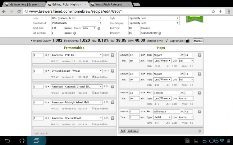Open help icon next to Target
The height and width of the screenshot is (145, 233).
(99, 28)
